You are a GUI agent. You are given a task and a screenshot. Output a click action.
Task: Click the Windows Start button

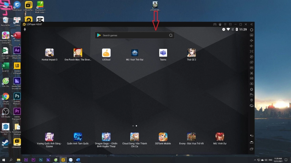(x=4, y=160)
